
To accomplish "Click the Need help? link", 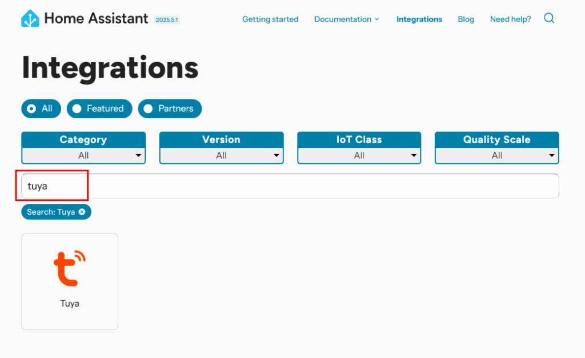I will (x=510, y=19).
